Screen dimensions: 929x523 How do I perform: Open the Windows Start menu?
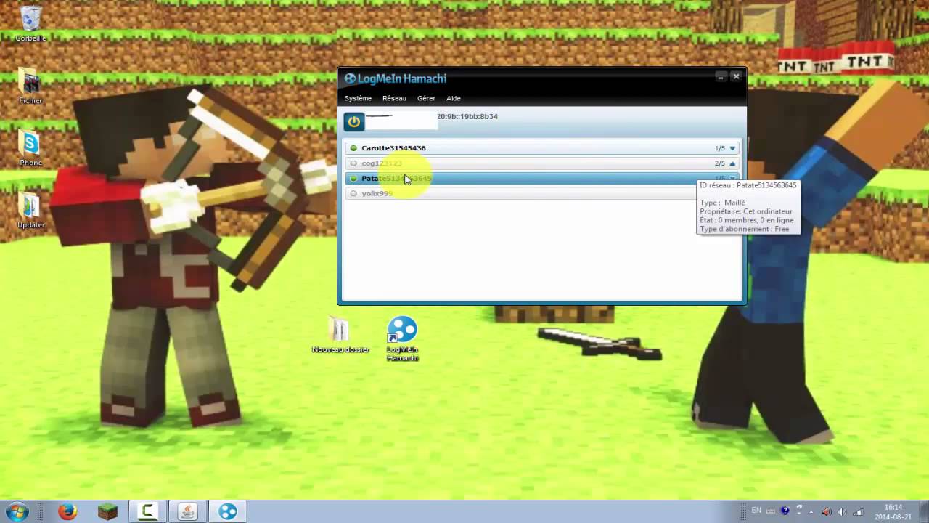point(17,511)
